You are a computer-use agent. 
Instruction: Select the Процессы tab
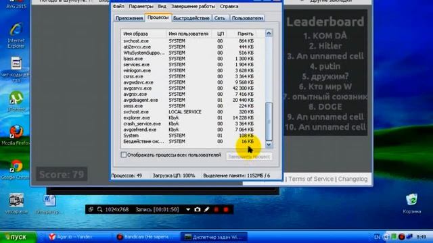click(x=158, y=18)
